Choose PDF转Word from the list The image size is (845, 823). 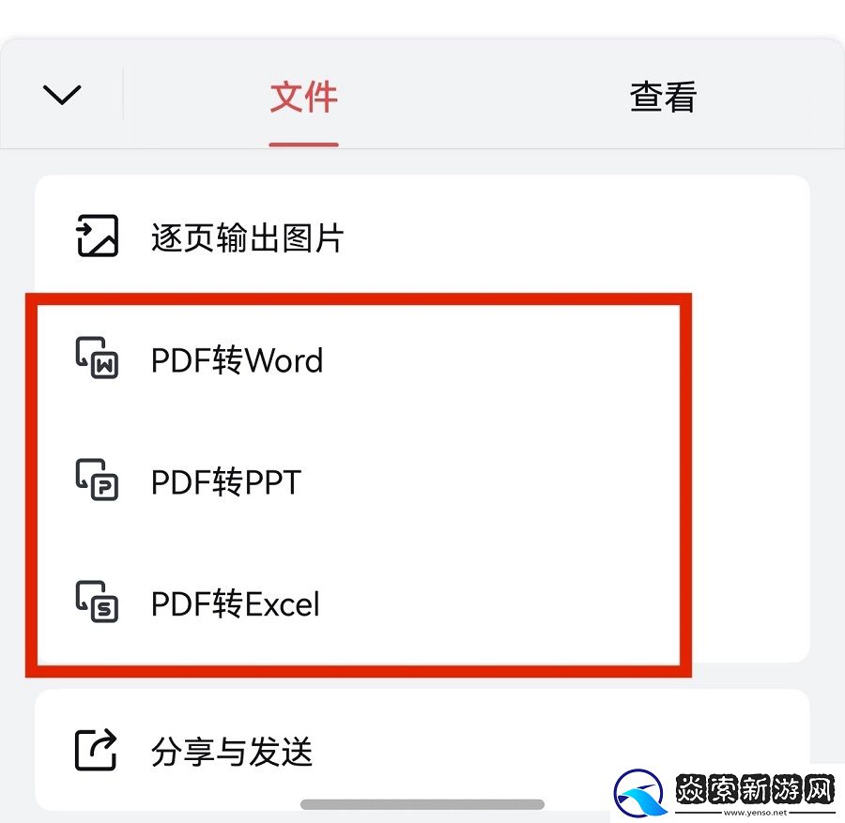tap(237, 359)
